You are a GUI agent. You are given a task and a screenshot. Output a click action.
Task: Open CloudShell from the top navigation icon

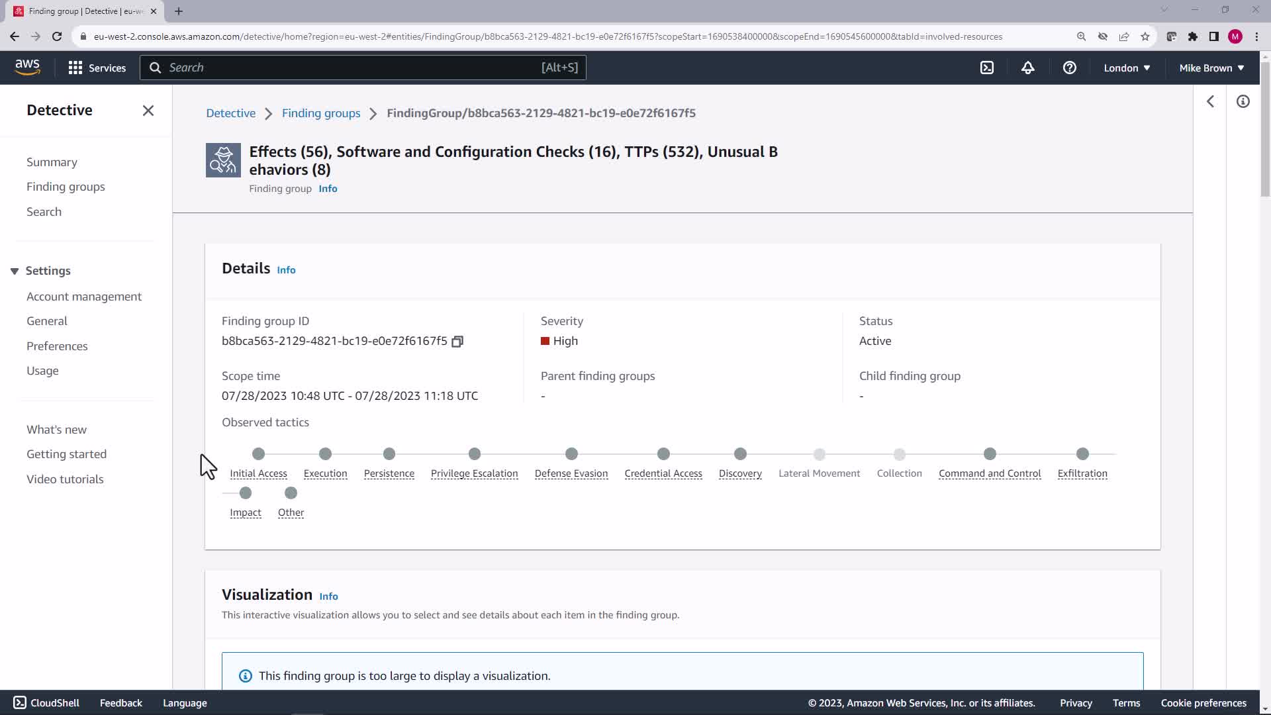pos(987,68)
